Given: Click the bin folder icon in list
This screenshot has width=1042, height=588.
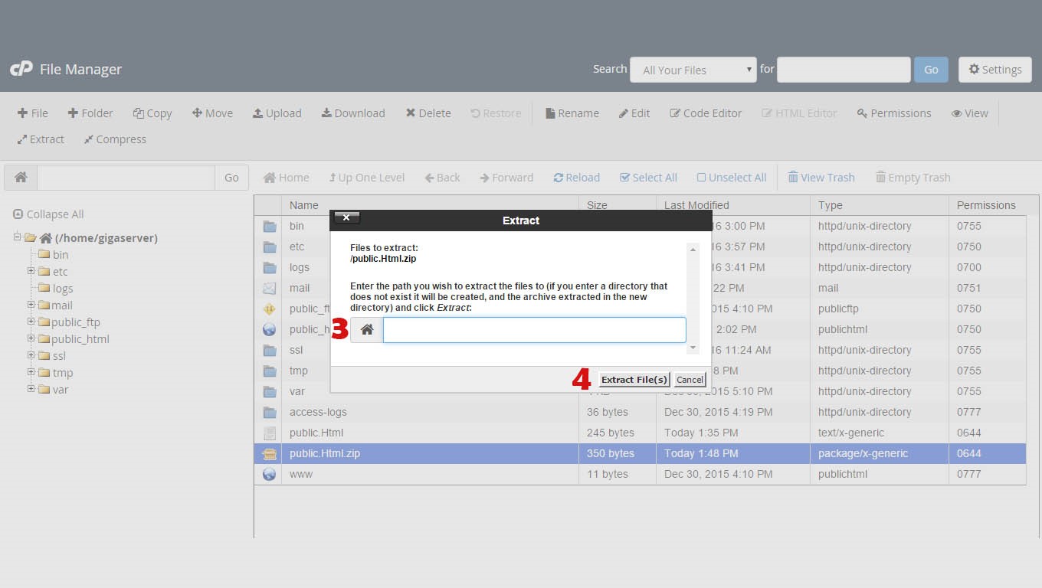Looking at the screenshot, I should (x=269, y=226).
